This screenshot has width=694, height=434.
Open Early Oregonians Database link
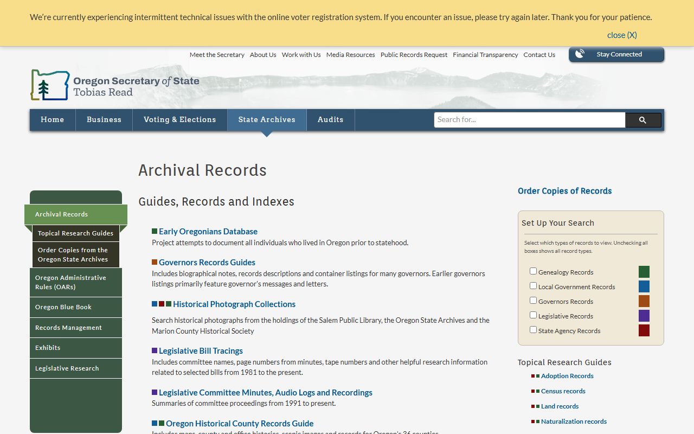pos(208,232)
